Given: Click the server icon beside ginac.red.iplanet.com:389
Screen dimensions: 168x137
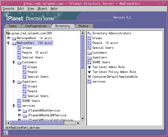Looking at the screenshot, I should pos(8,33).
